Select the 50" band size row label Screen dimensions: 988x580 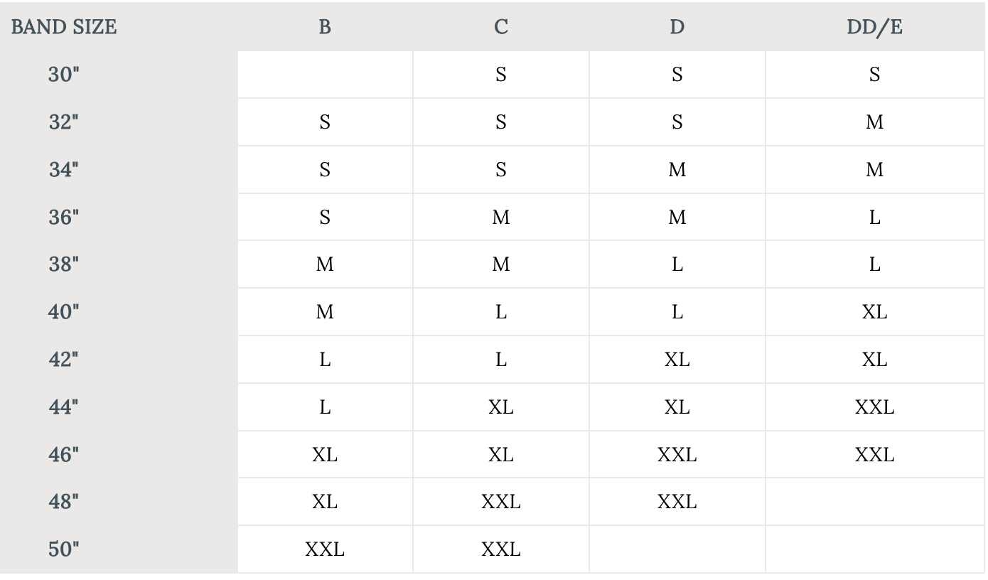click(x=64, y=549)
